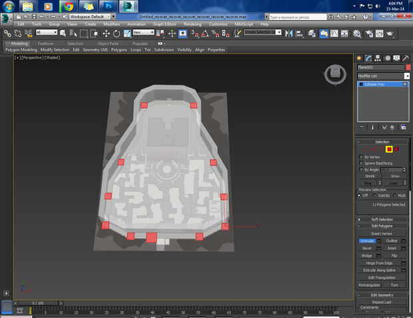Viewport: 413px width, 318px height.
Task: Click the Extrude button
Action: click(x=367, y=241)
